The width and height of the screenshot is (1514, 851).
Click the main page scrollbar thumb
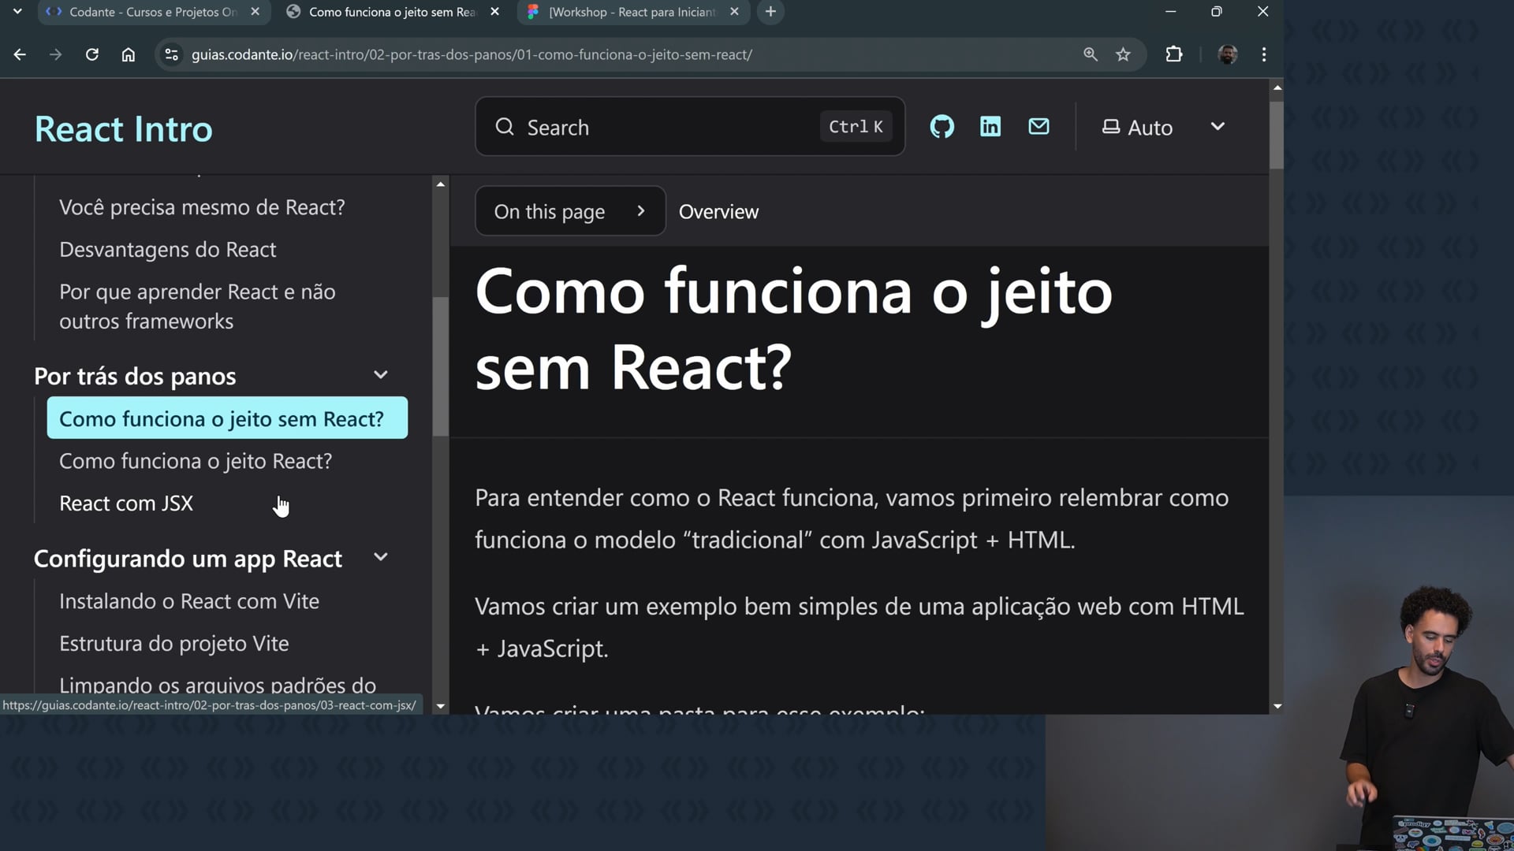pos(1277,134)
